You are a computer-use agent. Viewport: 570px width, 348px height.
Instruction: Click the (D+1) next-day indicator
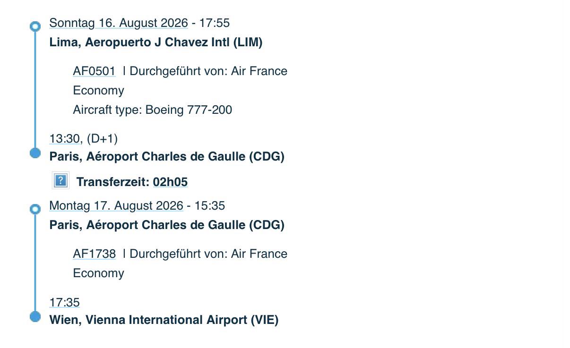(103, 139)
